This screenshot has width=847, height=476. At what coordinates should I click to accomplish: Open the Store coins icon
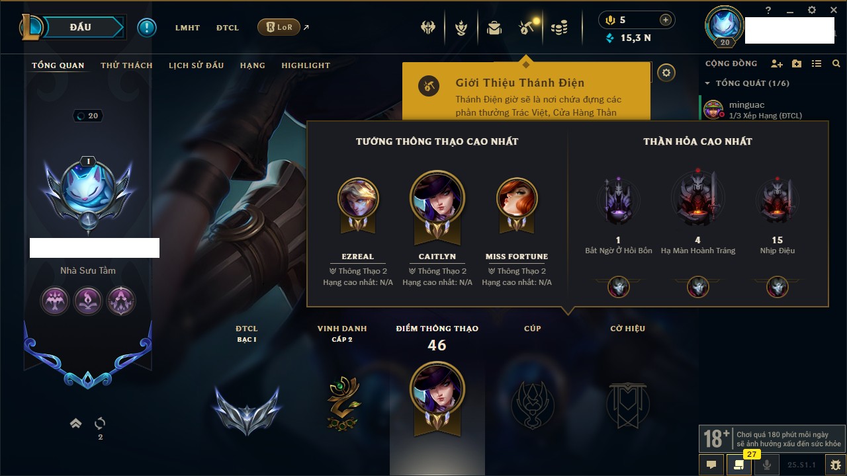pyautogui.click(x=560, y=28)
